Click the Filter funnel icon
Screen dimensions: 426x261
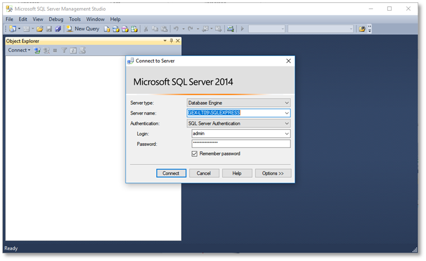point(64,51)
